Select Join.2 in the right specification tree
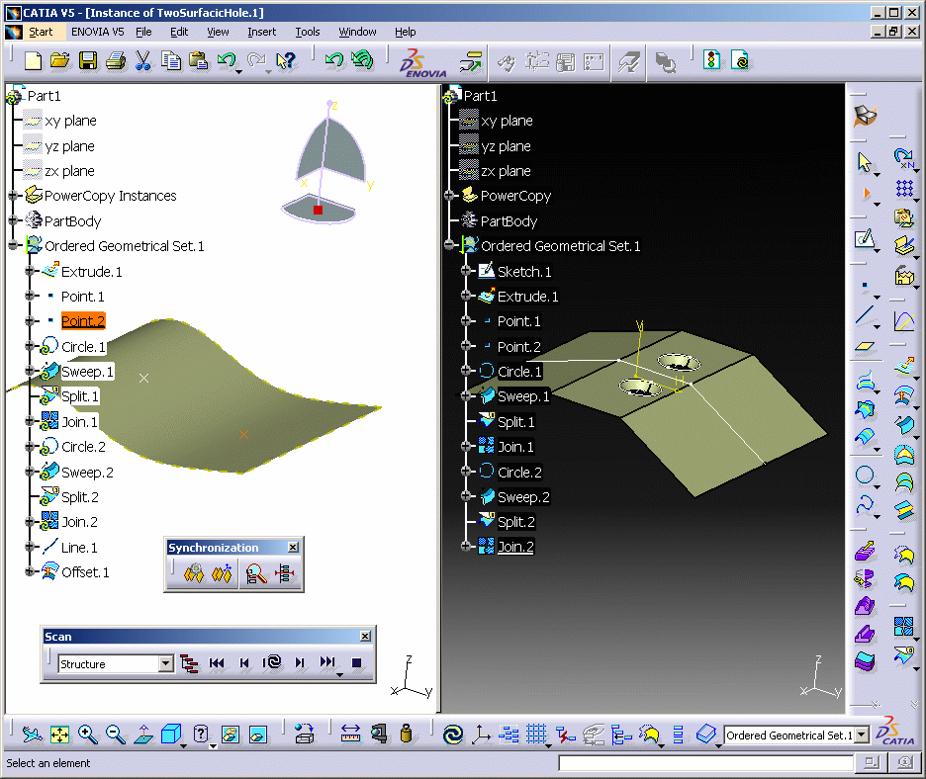The height and width of the screenshot is (779, 926). 515,547
